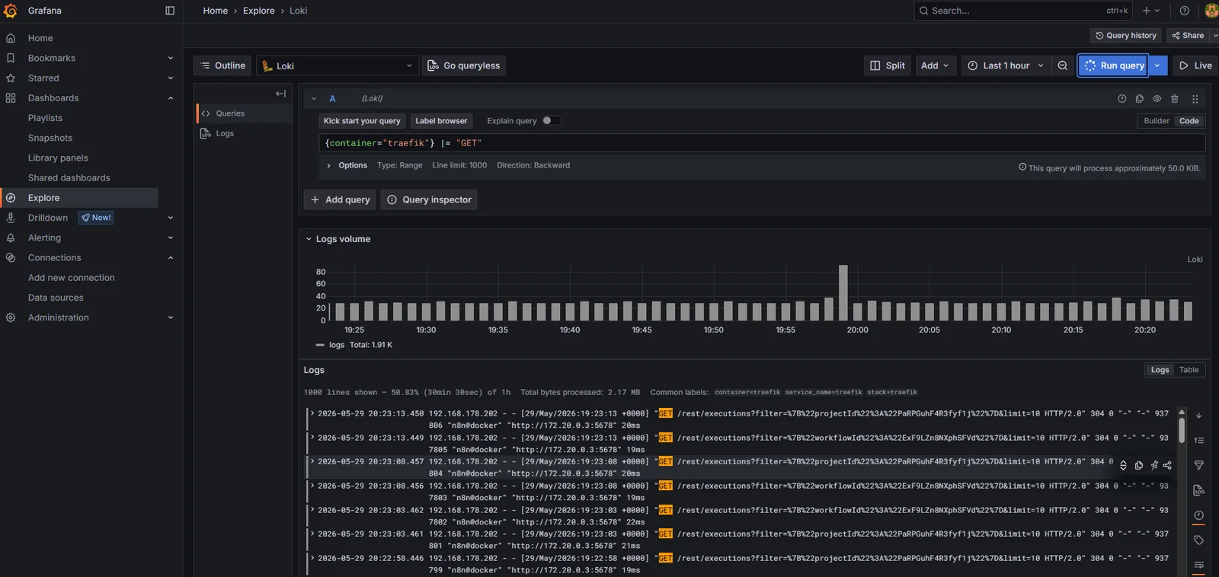Collapse Logs volume panel

[x=309, y=239]
